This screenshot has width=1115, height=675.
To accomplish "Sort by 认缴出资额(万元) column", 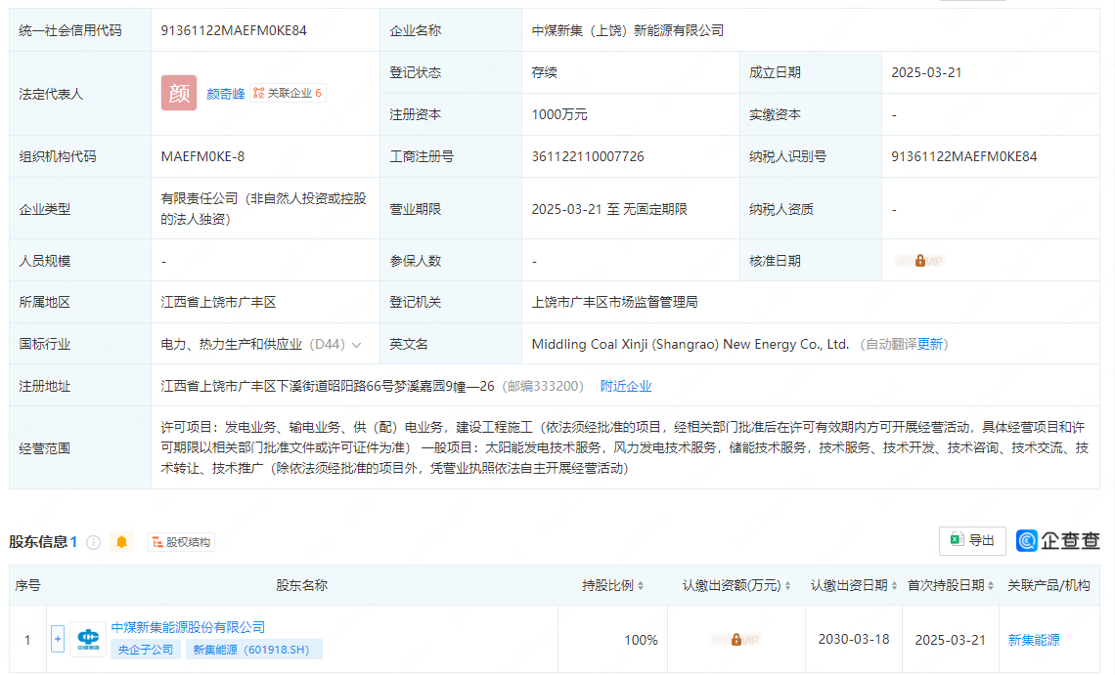I will [x=736, y=585].
